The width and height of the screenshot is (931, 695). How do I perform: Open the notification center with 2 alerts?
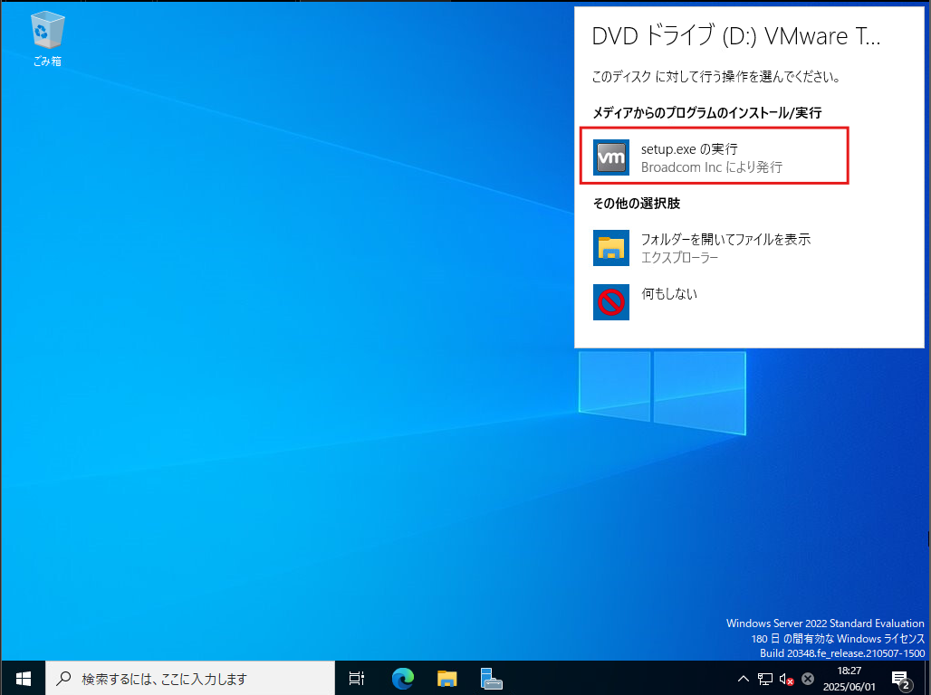pos(901,679)
